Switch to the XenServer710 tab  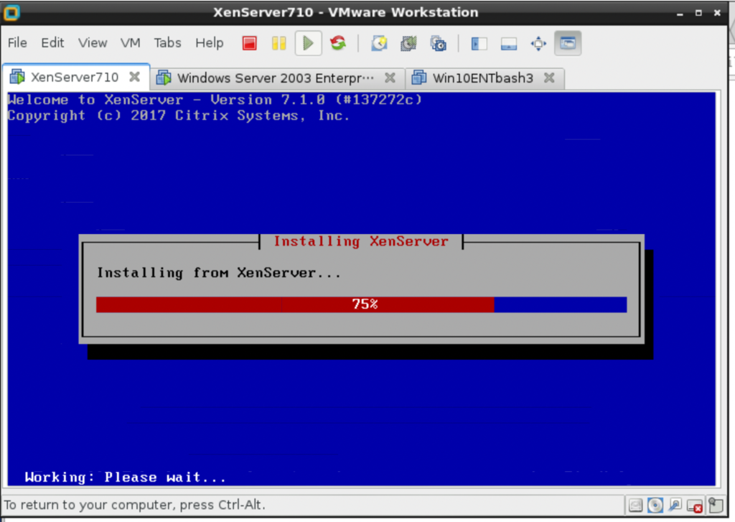coord(75,77)
